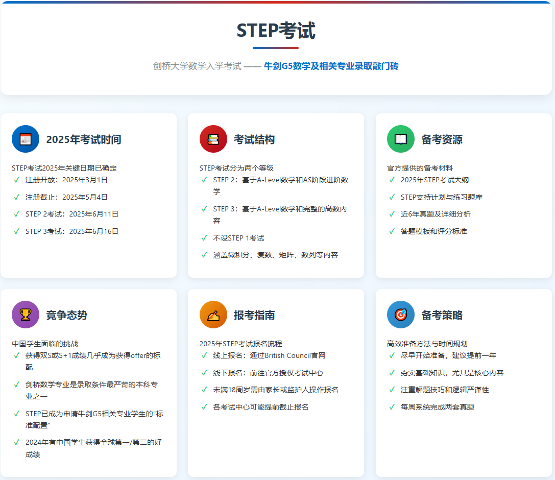Click checkmark next to 不设STEP 1考试
The height and width of the screenshot is (480, 555).
(x=204, y=238)
